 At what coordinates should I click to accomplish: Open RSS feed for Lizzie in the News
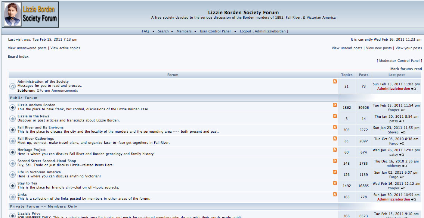(335, 116)
